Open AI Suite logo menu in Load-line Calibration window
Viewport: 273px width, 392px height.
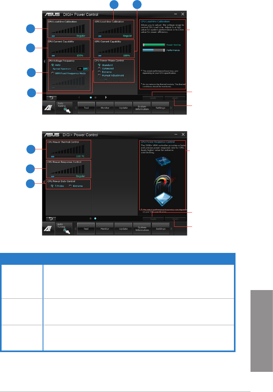[49, 107]
